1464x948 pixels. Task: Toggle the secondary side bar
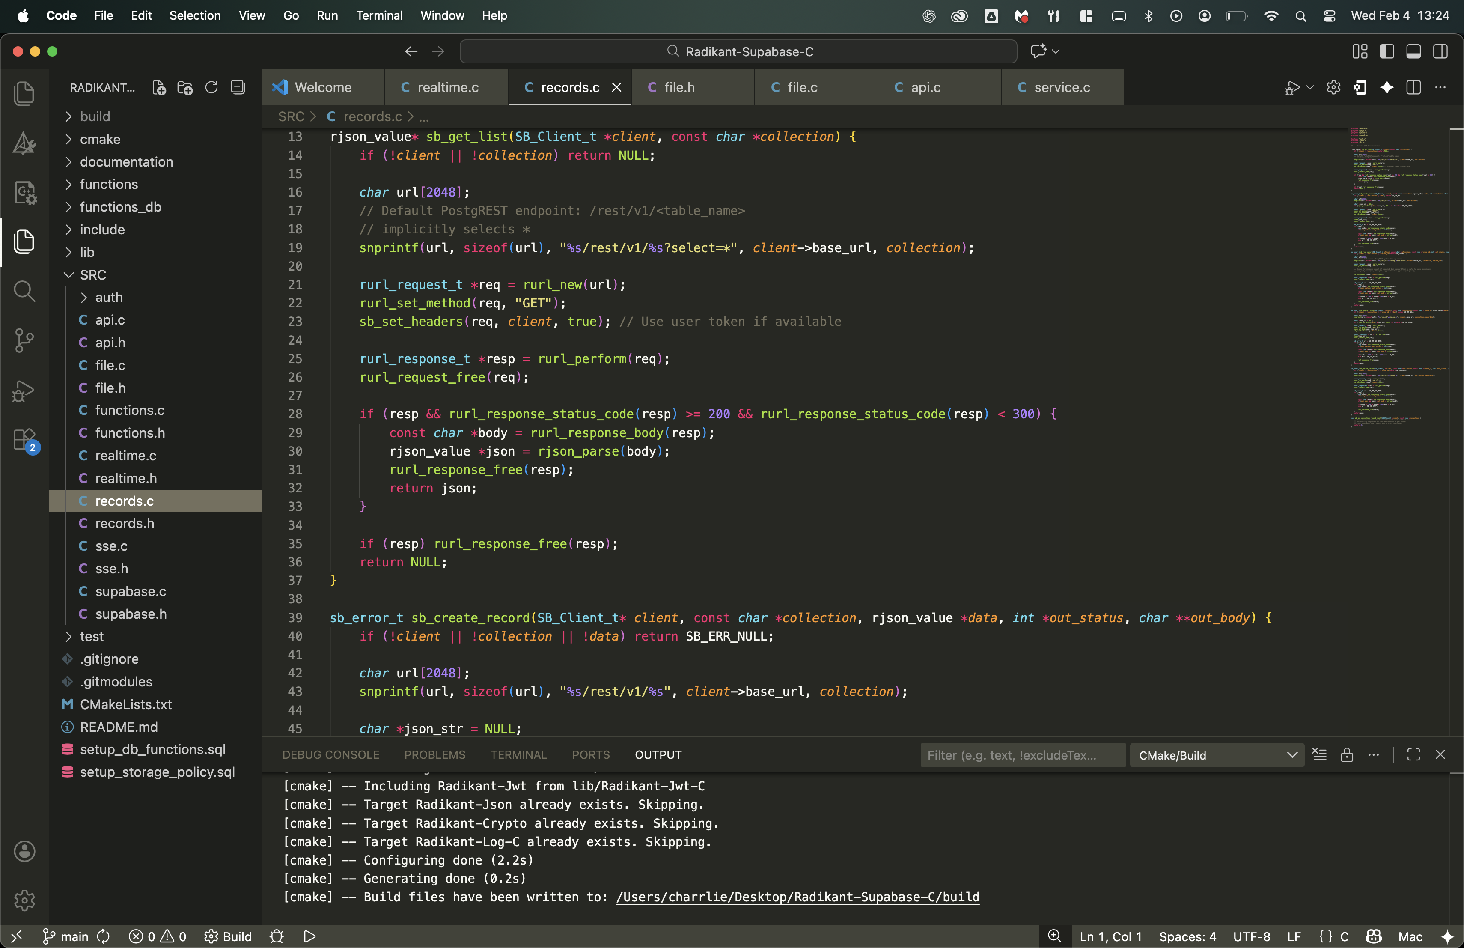point(1440,51)
